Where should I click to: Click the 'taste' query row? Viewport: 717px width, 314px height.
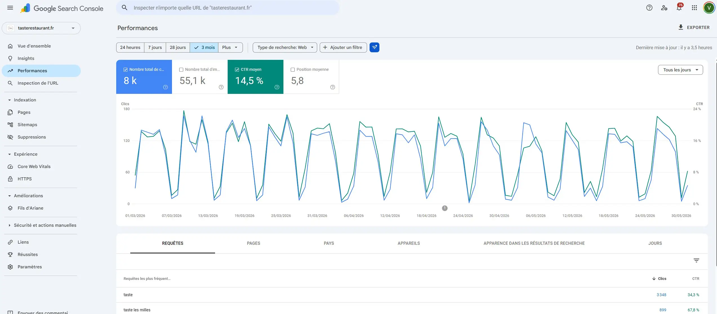click(x=412, y=295)
